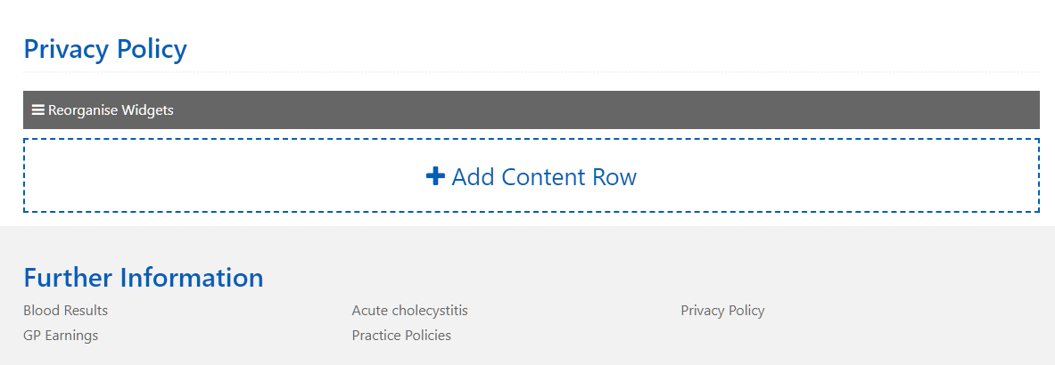Go to the Acute cholecystitis page

point(409,311)
